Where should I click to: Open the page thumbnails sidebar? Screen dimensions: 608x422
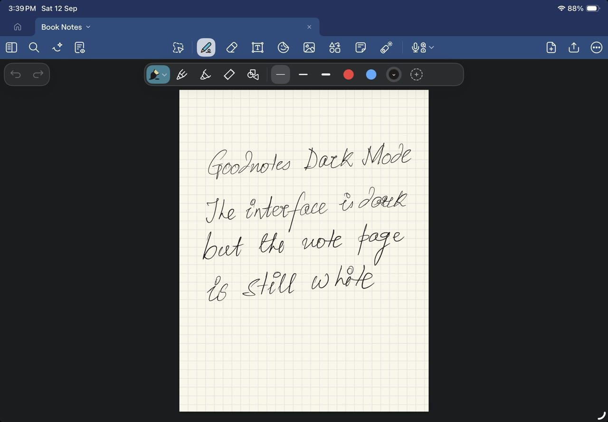[x=11, y=47]
